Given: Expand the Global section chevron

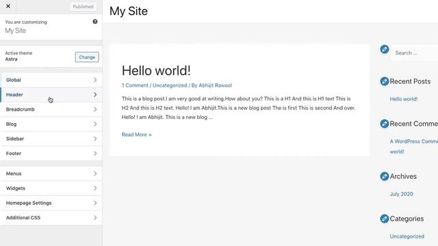Looking at the screenshot, I should [x=95, y=80].
